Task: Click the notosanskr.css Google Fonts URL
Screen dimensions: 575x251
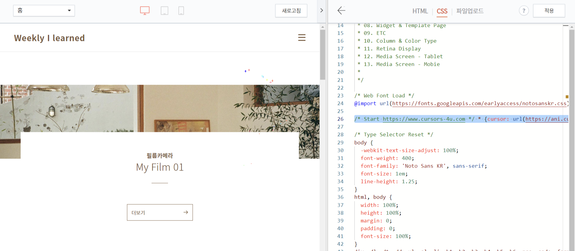Action: 479,104
